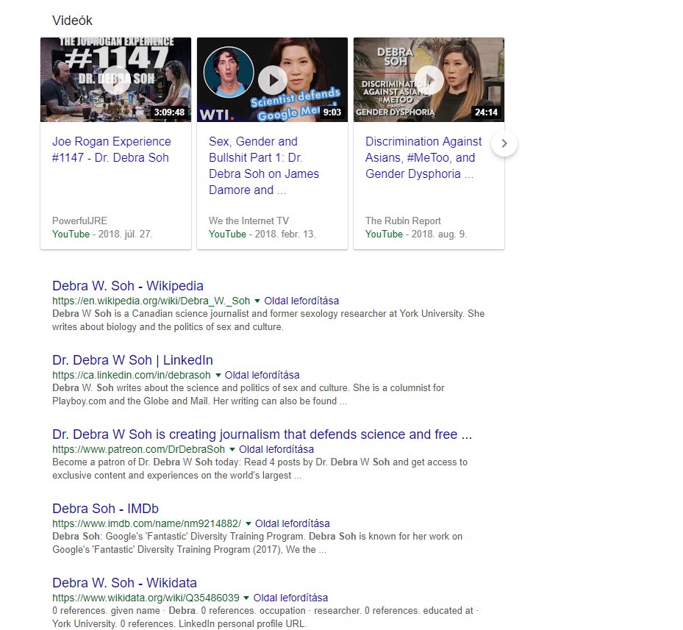Expand dropdown arrow beside IMDb URL
The height and width of the screenshot is (630, 683).
[248, 523]
